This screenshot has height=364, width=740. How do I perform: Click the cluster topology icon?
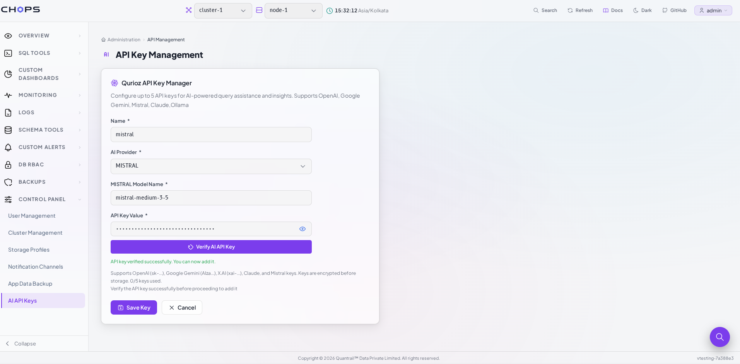click(x=189, y=10)
